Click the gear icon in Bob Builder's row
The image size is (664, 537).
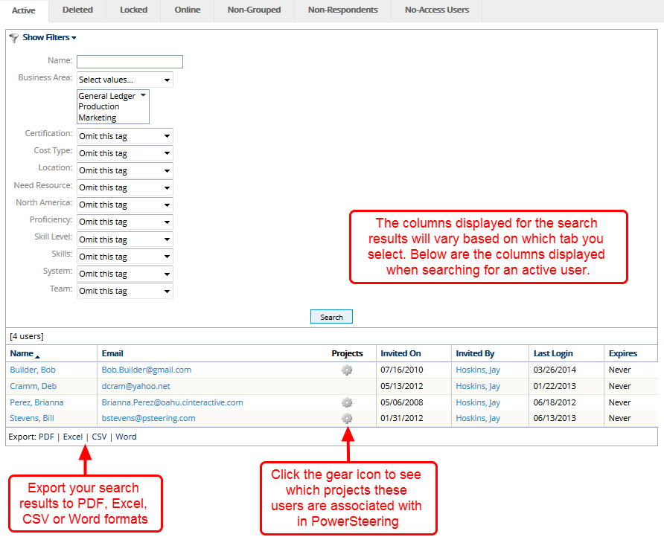pyautogui.click(x=347, y=370)
